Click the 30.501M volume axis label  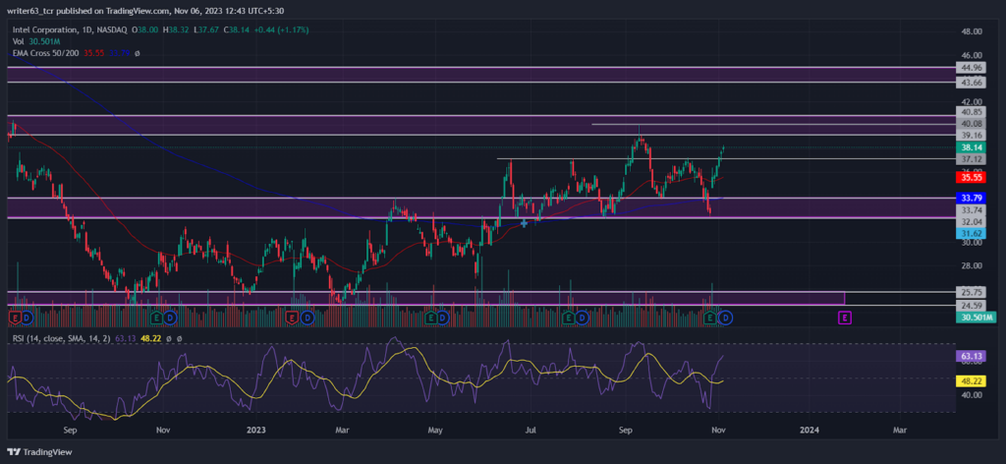(x=976, y=318)
